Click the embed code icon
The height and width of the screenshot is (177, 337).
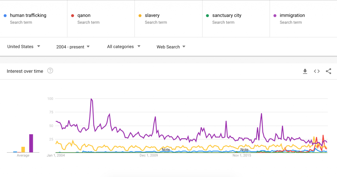pyautogui.click(x=317, y=71)
